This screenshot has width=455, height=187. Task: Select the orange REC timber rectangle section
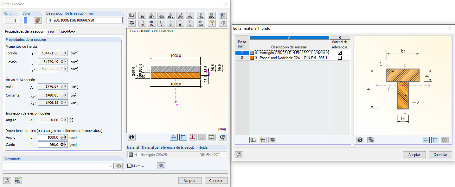211,15
